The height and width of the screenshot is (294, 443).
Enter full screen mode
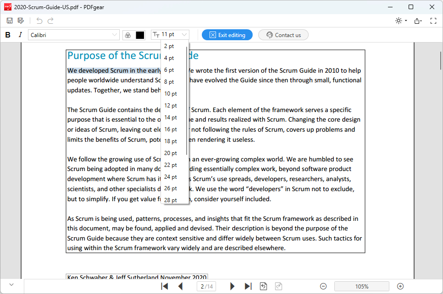(x=433, y=21)
